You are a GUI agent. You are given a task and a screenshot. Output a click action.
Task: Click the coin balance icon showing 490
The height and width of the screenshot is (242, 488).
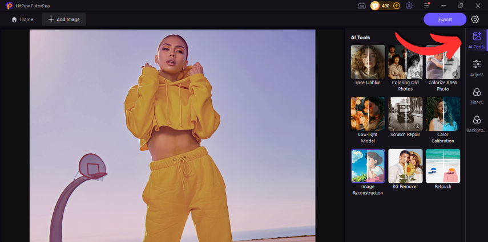click(x=375, y=6)
